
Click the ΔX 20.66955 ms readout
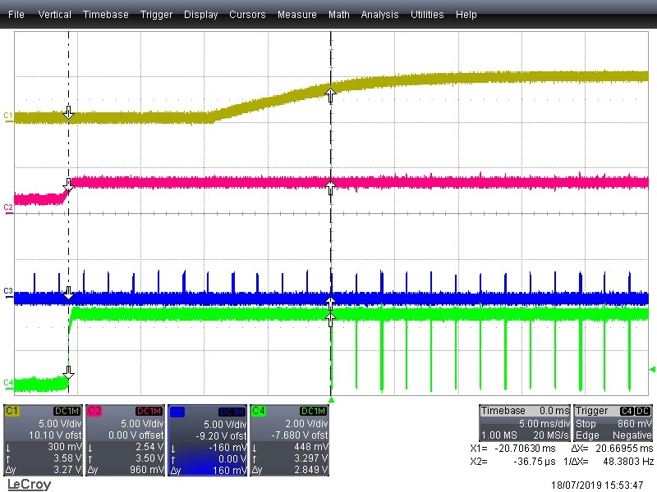click(612, 449)
